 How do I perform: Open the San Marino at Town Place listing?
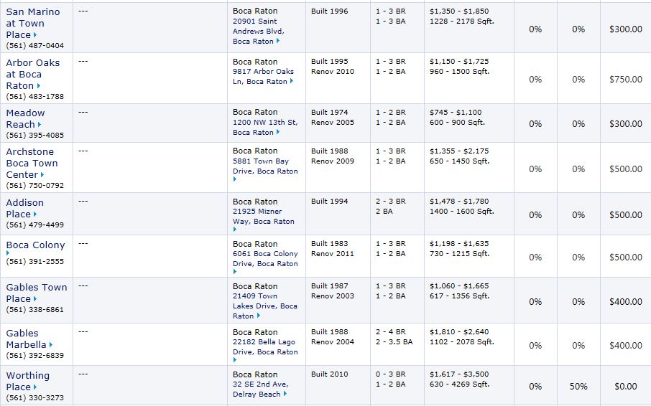click(33, 23)
